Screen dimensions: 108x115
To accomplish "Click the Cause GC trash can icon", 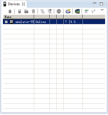I will 33,11.
